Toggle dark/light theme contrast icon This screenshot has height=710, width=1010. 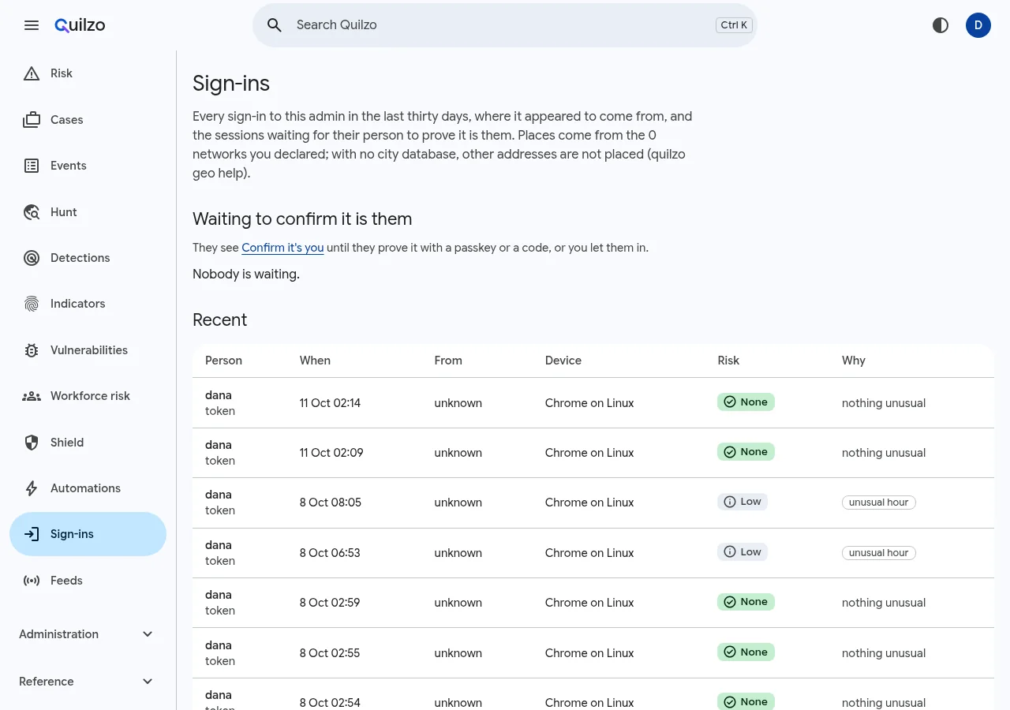(941, 25)
